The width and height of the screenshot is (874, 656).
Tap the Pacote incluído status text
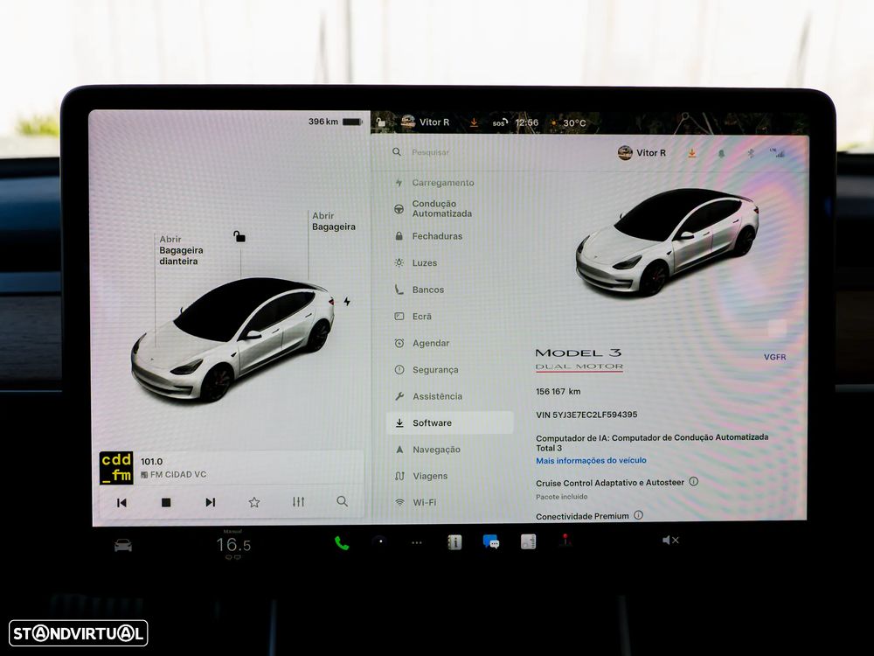point(561,497)
